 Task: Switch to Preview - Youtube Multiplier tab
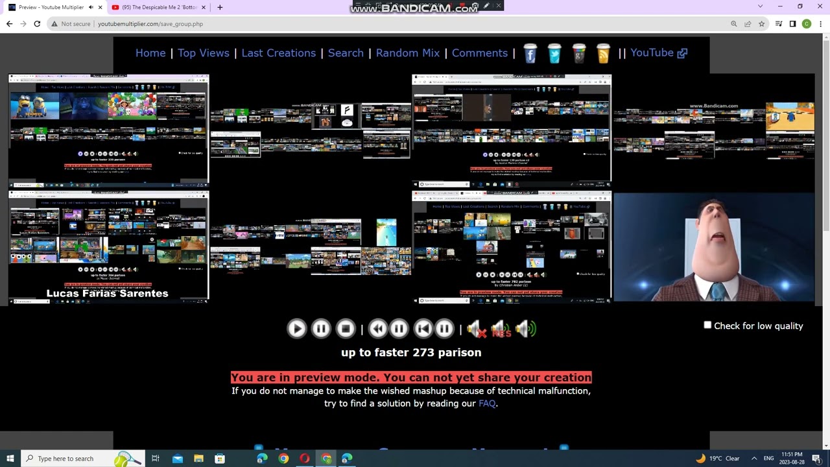[51, 7]
